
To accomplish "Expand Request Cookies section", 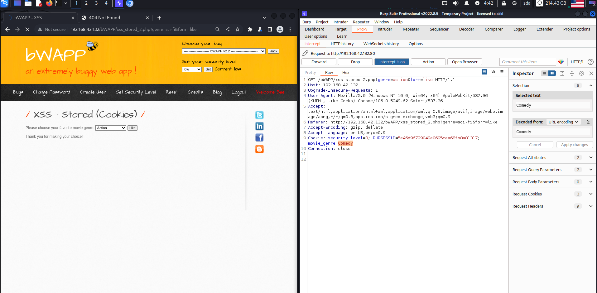I will tap(590, 194).
